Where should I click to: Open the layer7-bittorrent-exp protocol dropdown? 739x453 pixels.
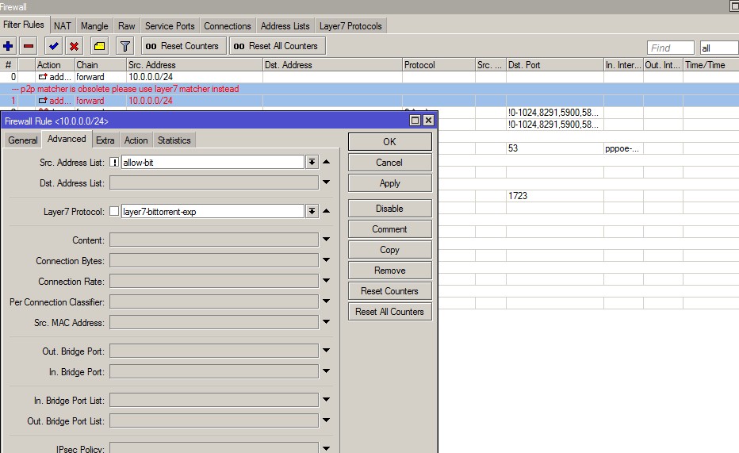[312, 212]
